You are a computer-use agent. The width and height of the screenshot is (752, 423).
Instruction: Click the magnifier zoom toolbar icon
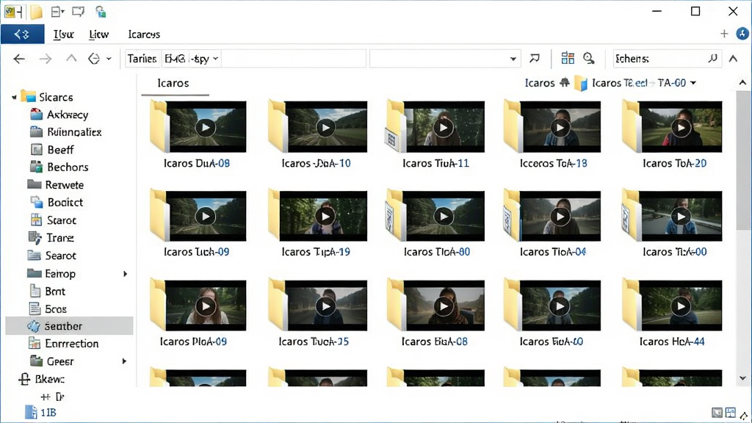point(589,58)
